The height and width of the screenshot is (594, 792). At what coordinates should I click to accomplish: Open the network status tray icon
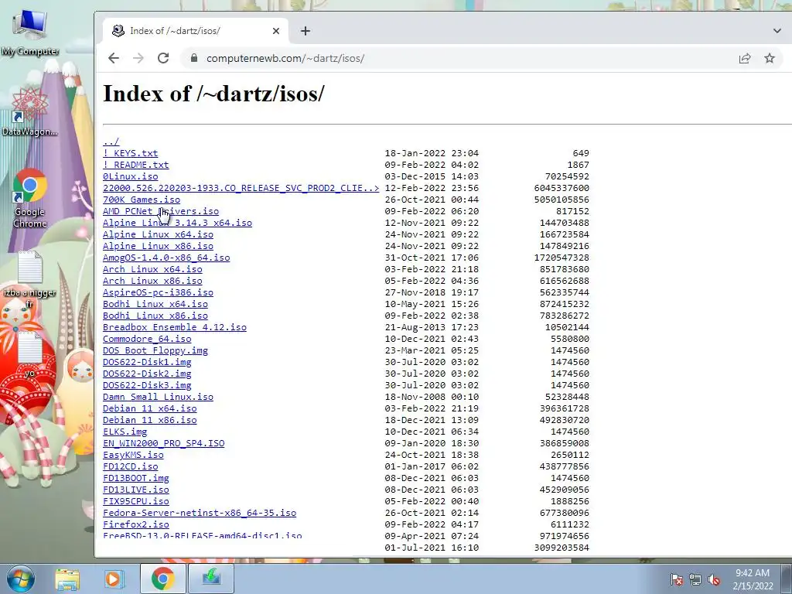coord(695,580)
